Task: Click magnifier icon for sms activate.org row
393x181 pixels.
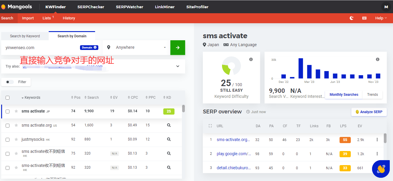Action: [169, 125]
